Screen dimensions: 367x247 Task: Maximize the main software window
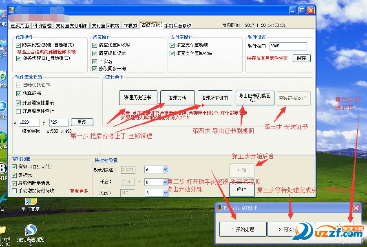(x=302, y=10)
